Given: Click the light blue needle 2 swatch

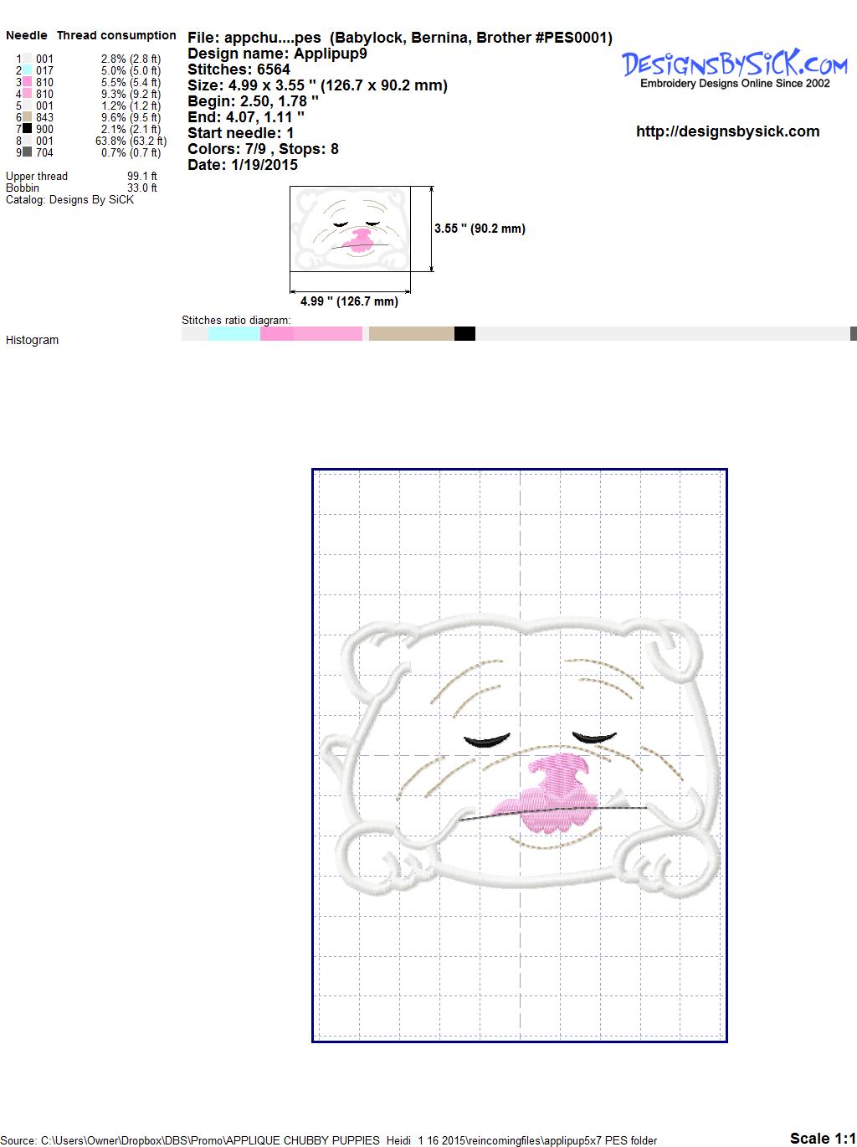Looking at the screenshot, I should (28, 71).
